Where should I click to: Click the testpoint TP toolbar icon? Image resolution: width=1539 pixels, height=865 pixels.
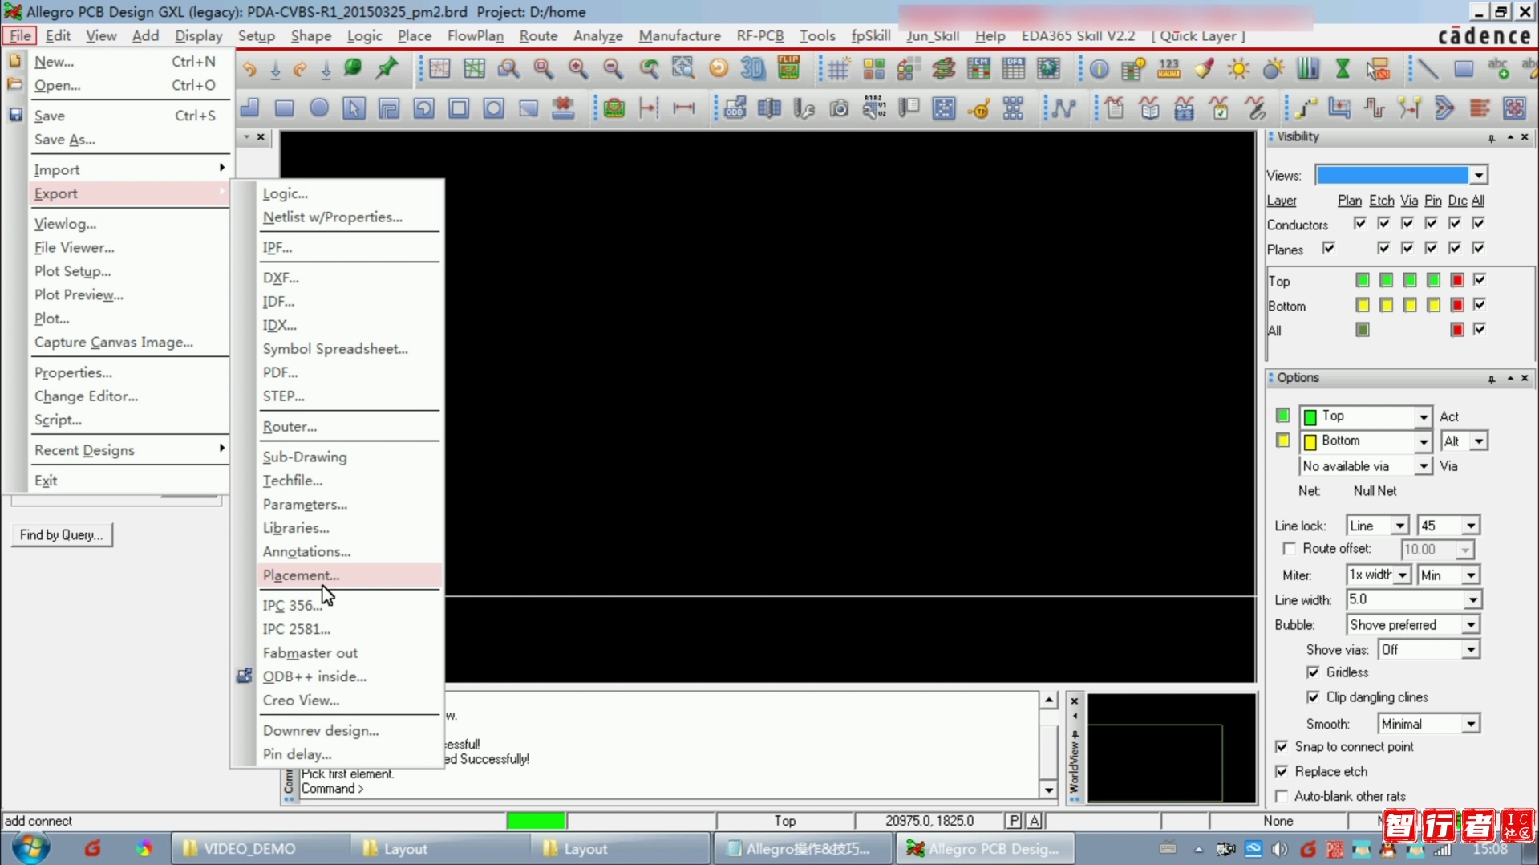pos(979,108)
